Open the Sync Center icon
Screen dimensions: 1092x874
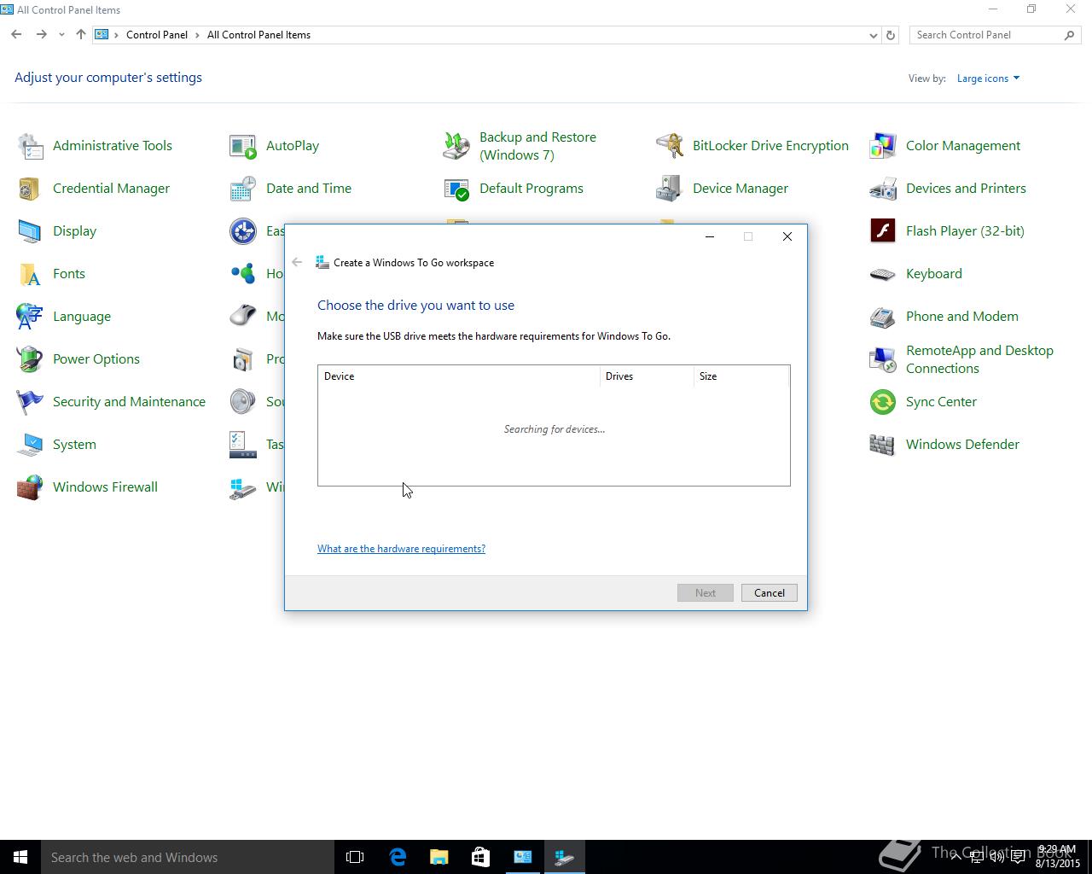pyautogui.click(x=883, y=402)
